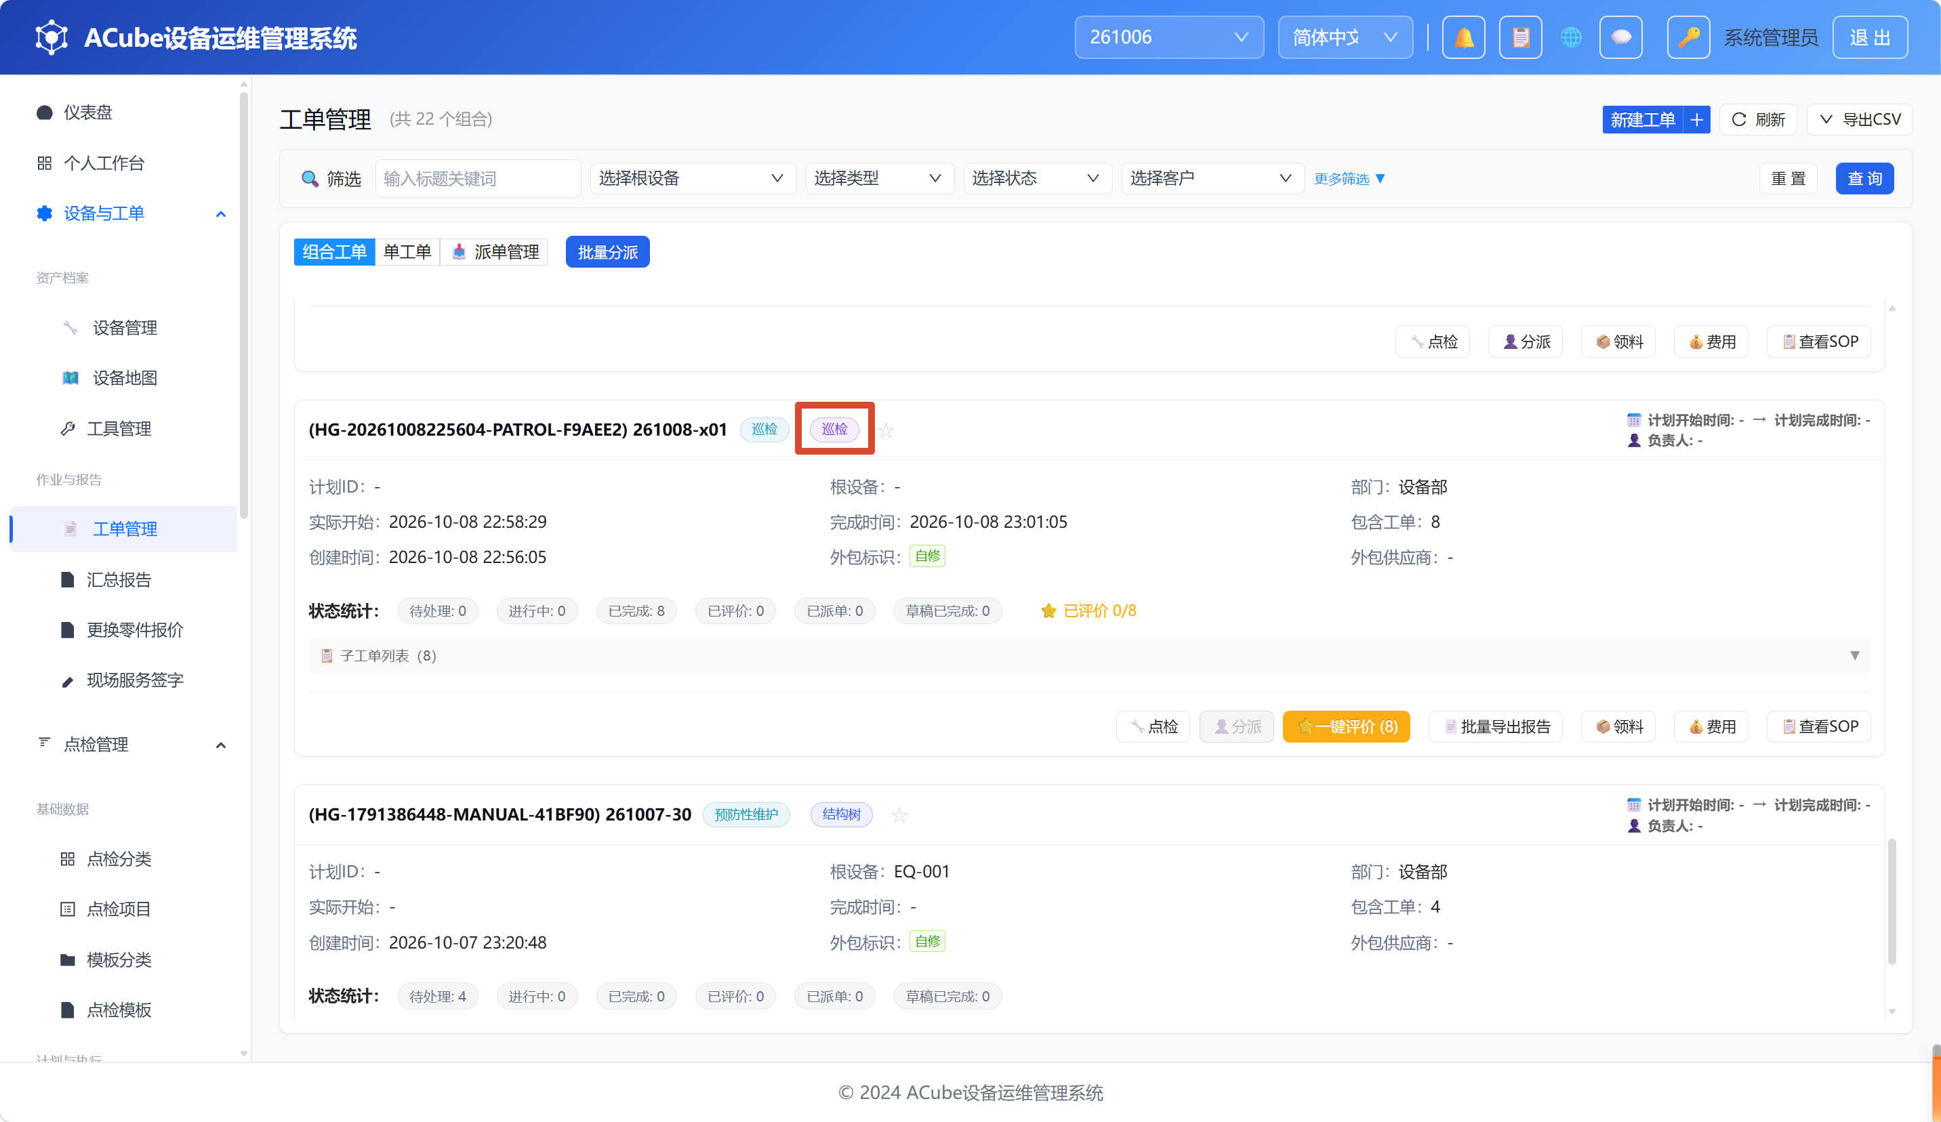Click 点检 in the topmost card
Viewport: 1941px width, 1122px height.
coord(1433,342)
